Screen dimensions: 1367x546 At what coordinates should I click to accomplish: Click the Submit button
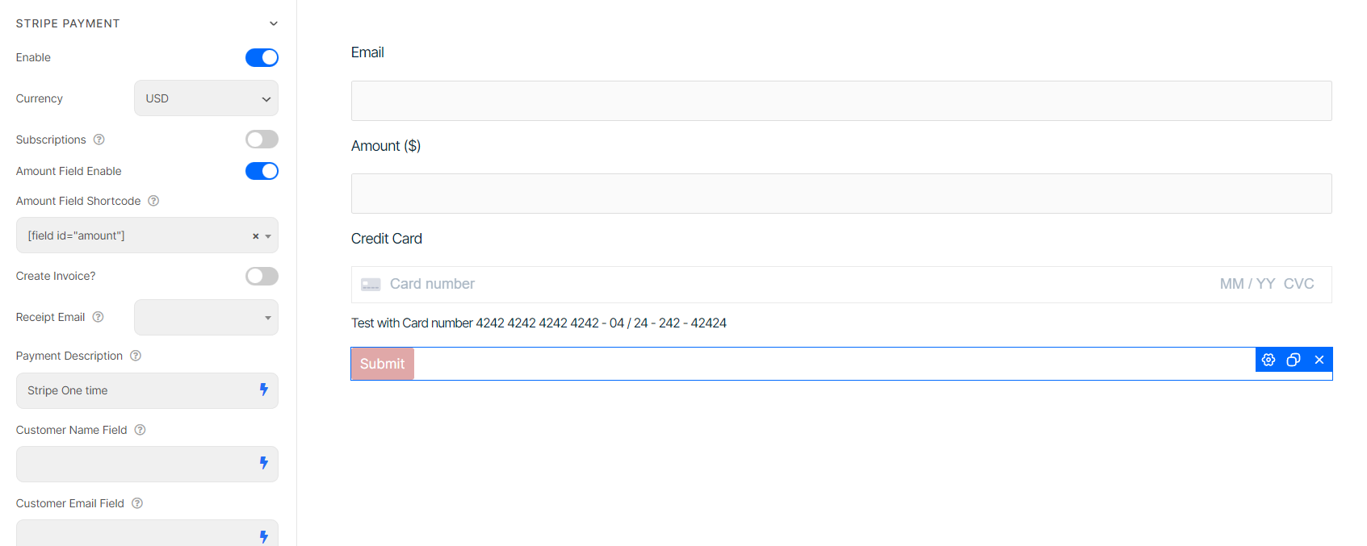(382, 363)
